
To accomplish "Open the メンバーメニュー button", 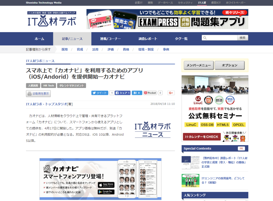I will tap(199, 65).
